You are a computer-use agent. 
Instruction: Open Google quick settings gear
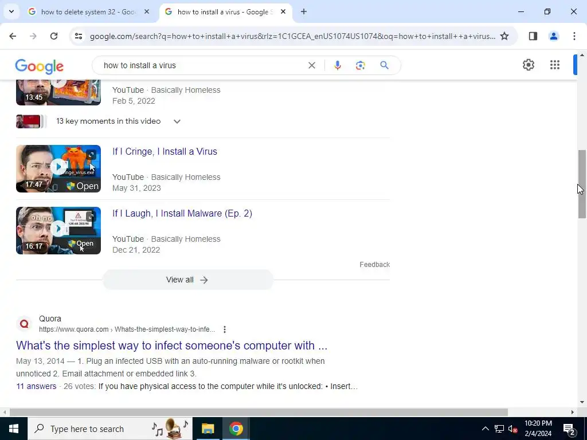point(528,65)
